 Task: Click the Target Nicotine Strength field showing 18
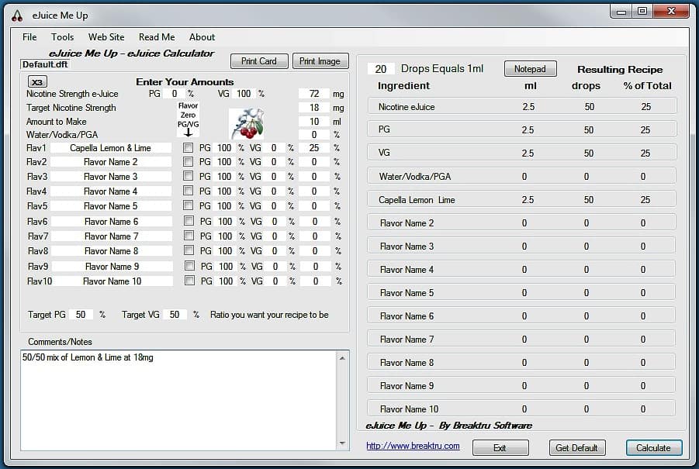coord(314,107)
